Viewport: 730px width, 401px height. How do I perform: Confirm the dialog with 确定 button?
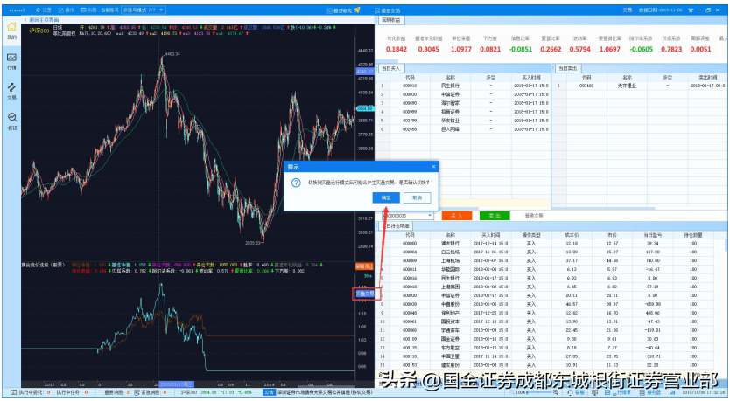[386, 197]
